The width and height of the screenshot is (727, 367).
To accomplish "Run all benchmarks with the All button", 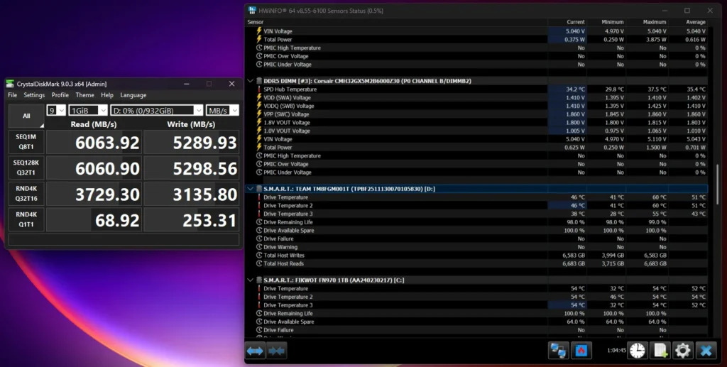I will coord(26,116).
